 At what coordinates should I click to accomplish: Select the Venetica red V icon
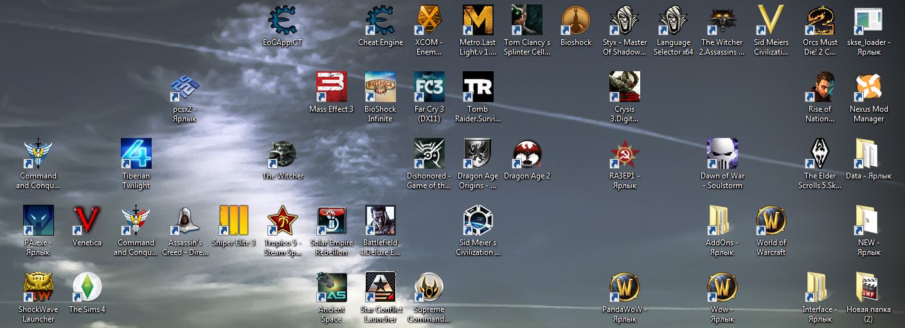tap(87, 221)
